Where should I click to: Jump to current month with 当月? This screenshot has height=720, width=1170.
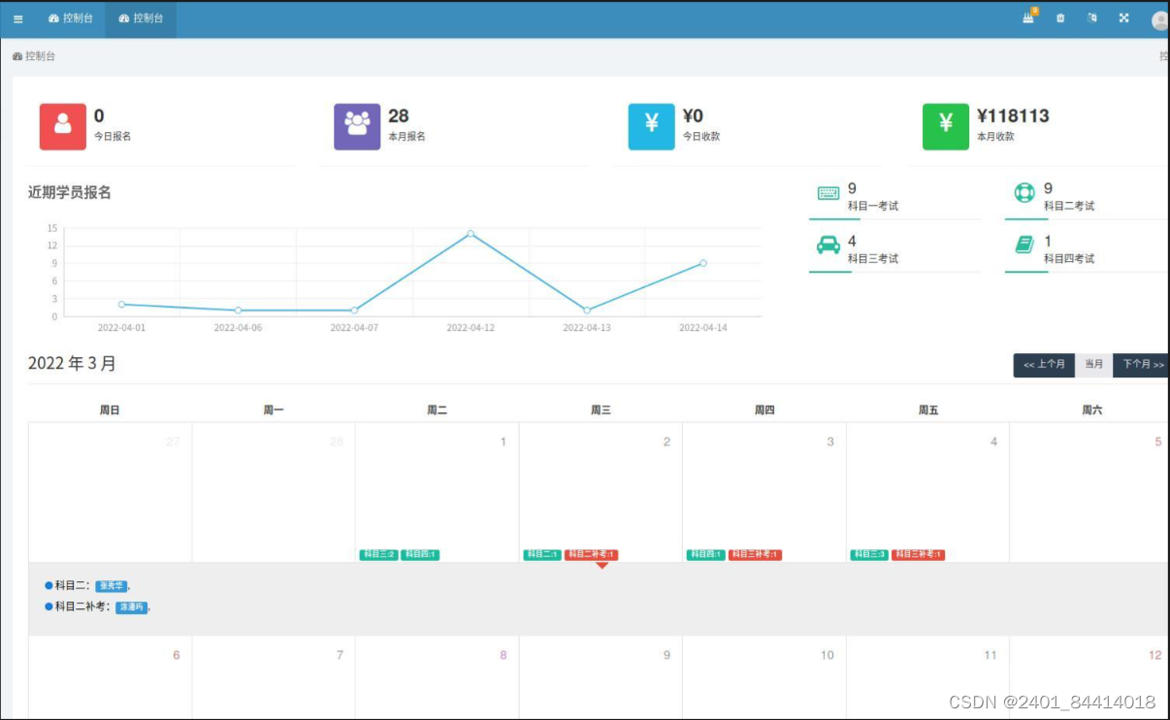click(1093, 365)
